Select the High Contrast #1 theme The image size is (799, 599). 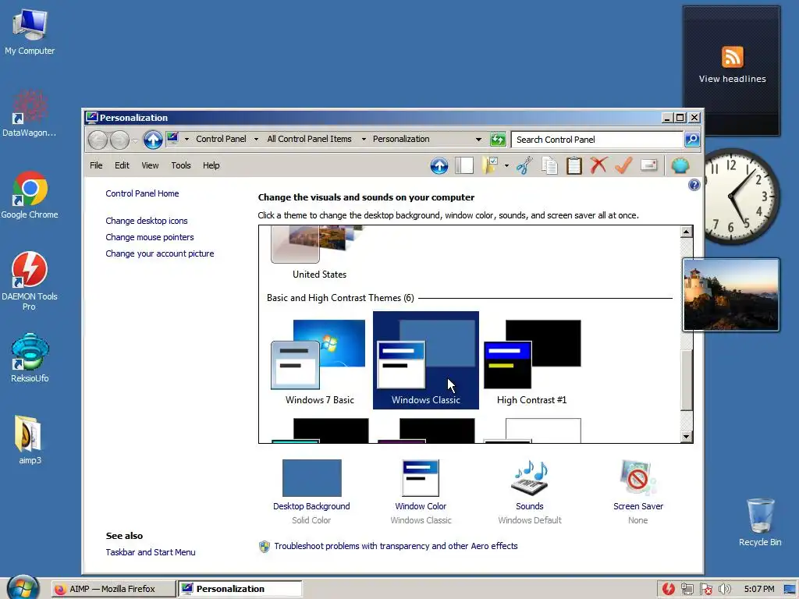click(531, 360)
